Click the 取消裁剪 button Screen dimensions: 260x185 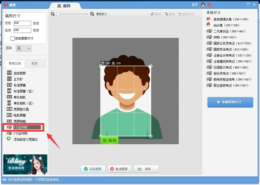coord(119,169)
